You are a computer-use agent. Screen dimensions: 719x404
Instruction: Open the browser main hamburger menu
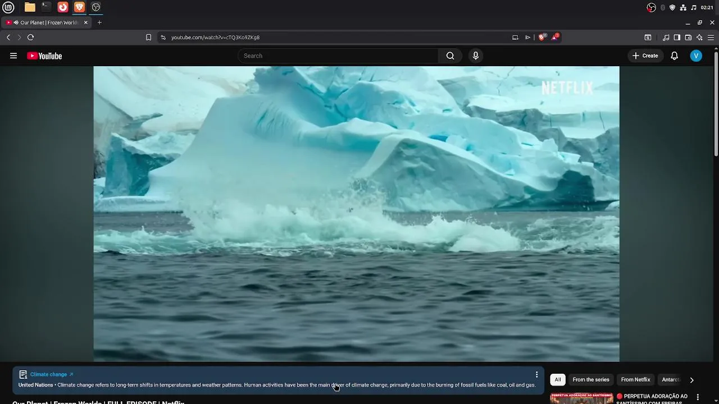tap(711, 37)
